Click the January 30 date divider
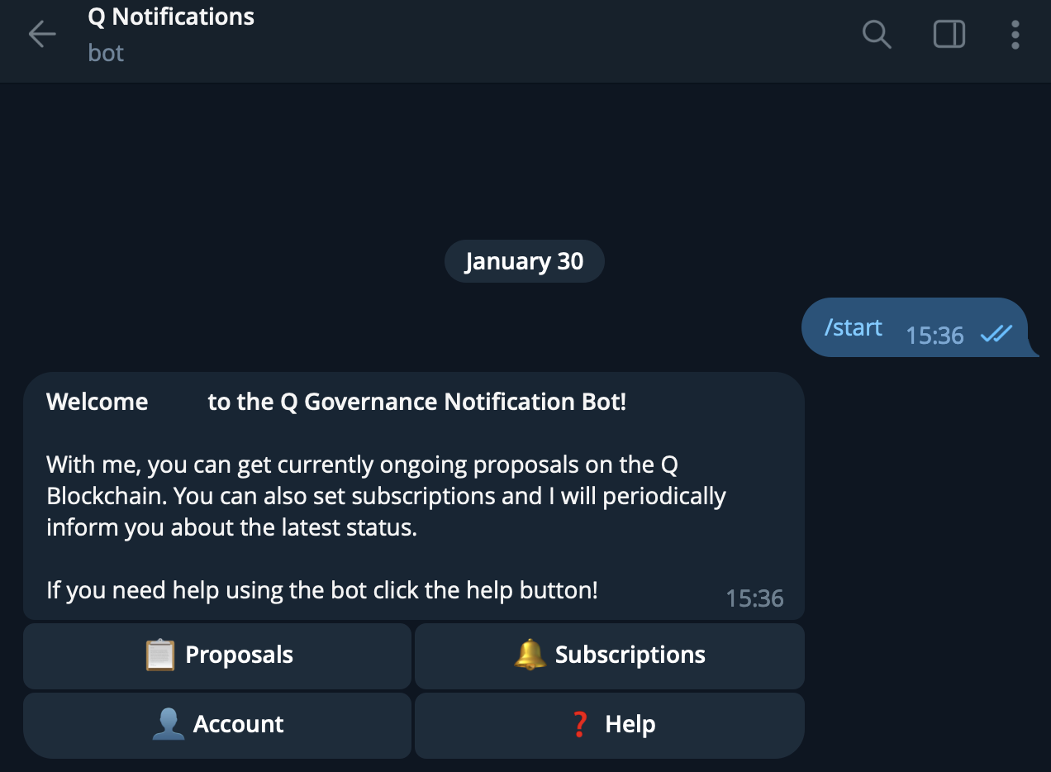This screenshot has height=772, width=1051. tap(524, 260)
